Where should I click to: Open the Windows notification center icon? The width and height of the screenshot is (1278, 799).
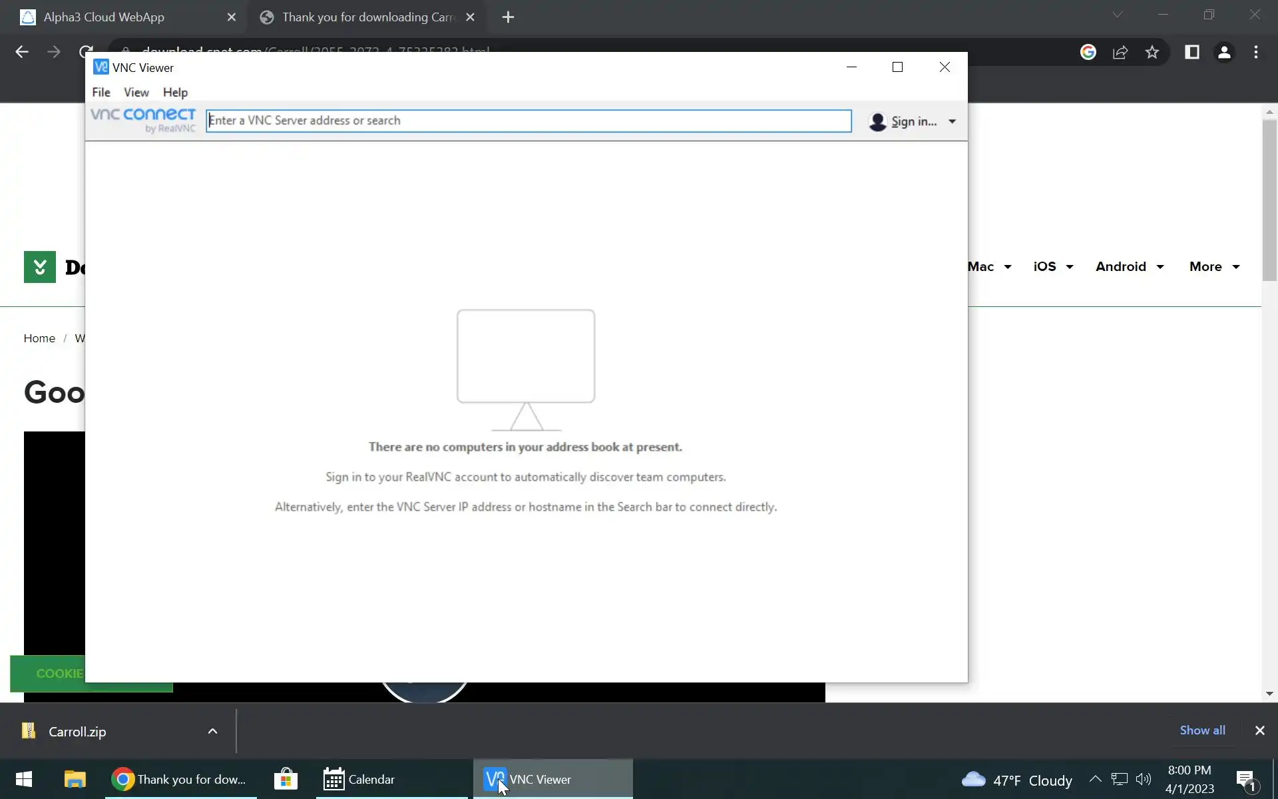1245,780
